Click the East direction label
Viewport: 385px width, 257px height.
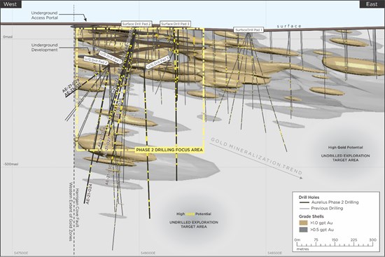[x=372, y=4]
